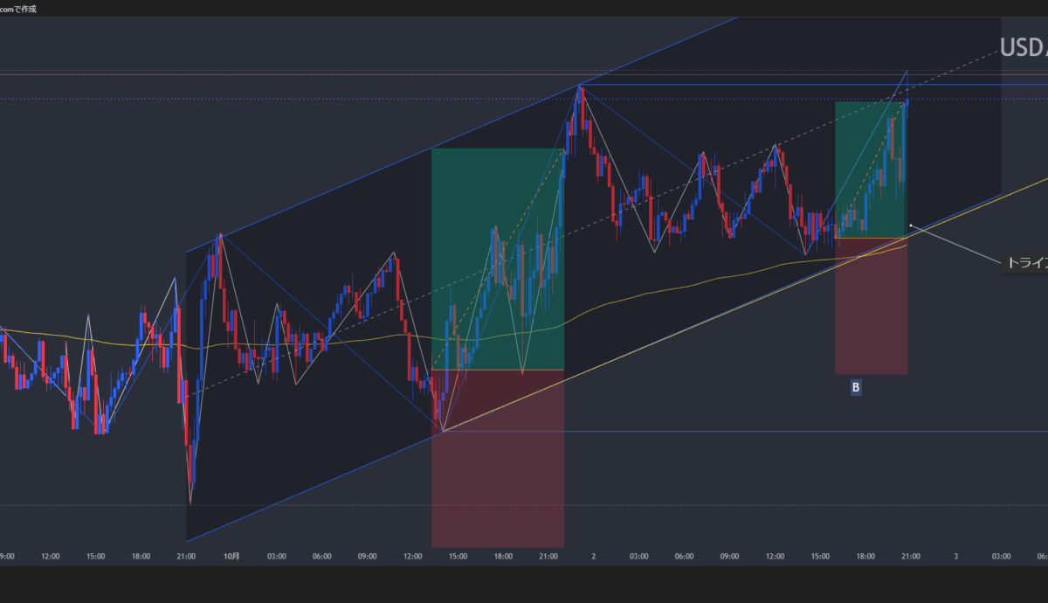Select the red horizontal line near the top
Screen dimensions: 1048x603
262,74
